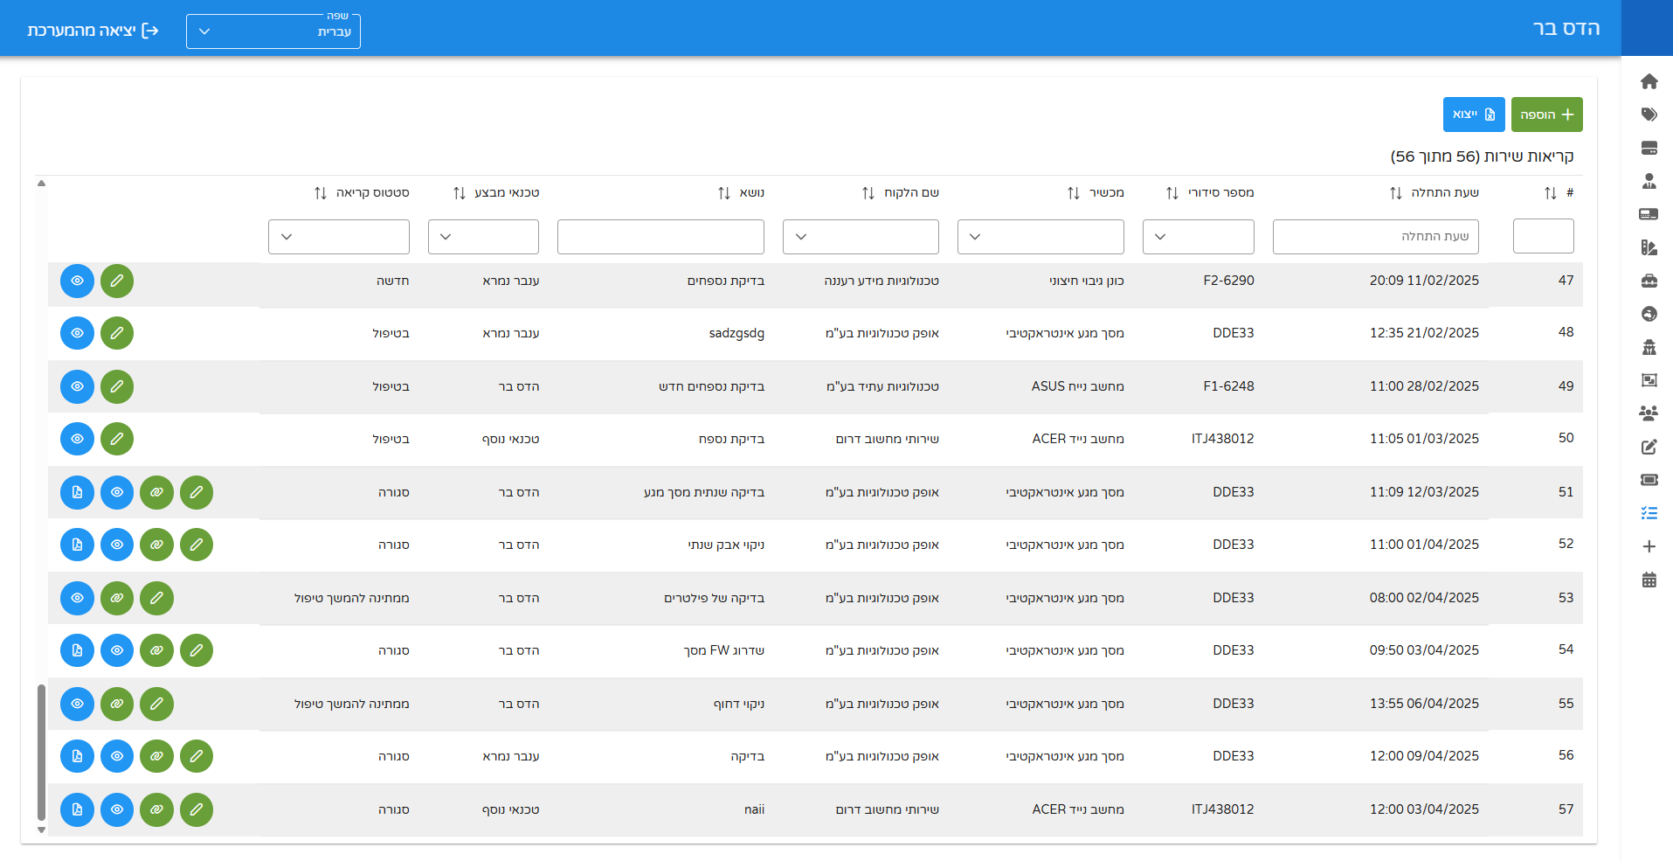Edit service call row 47
Image resolution: width=1673 pixels, height=861 pixels.
tap(117, 281)
